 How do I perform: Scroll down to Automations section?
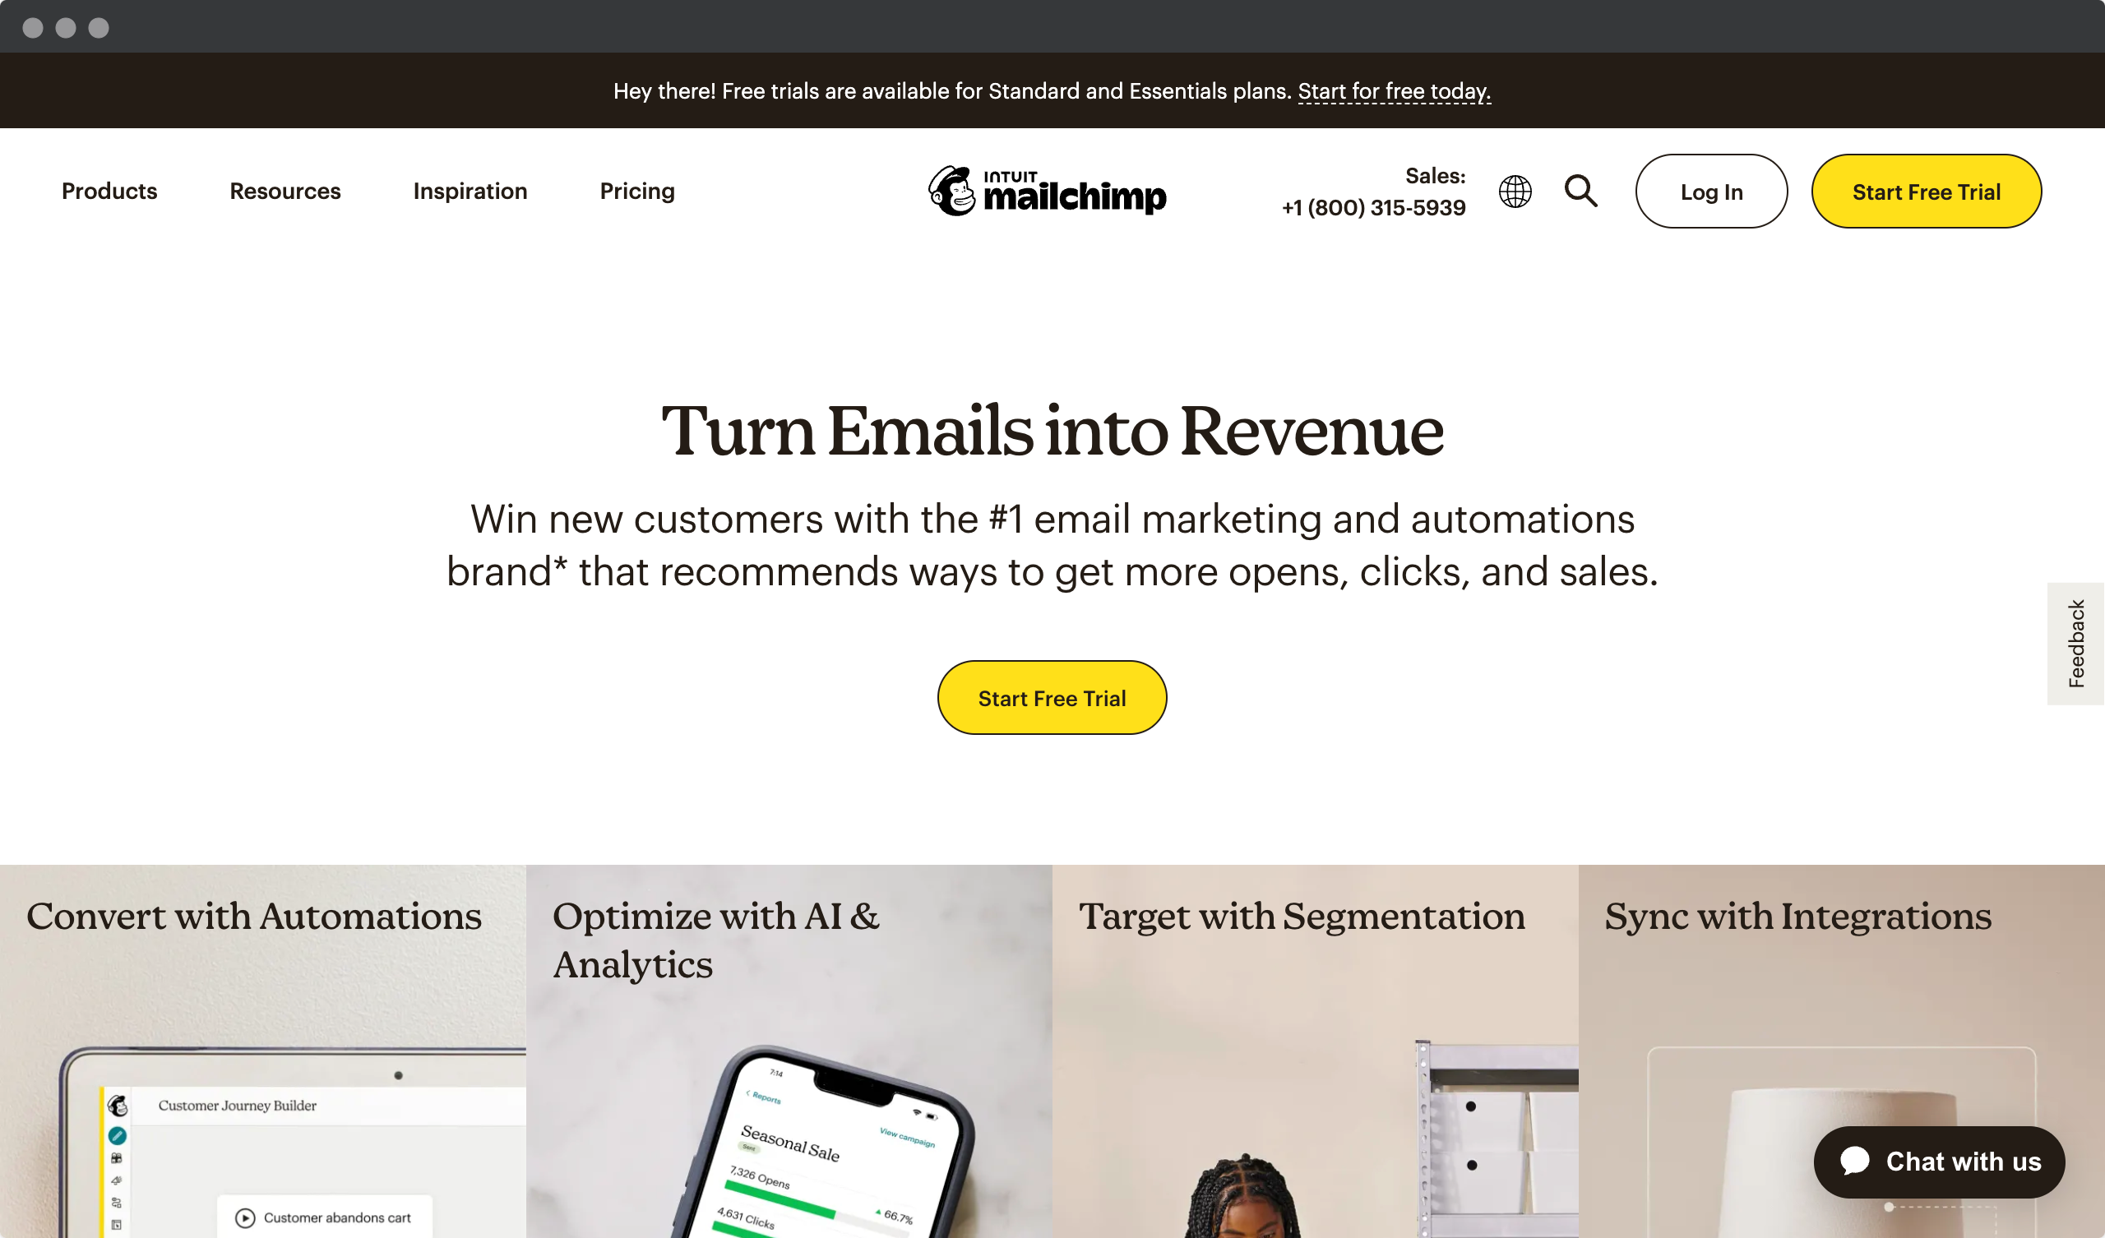[x=253, y=917]
